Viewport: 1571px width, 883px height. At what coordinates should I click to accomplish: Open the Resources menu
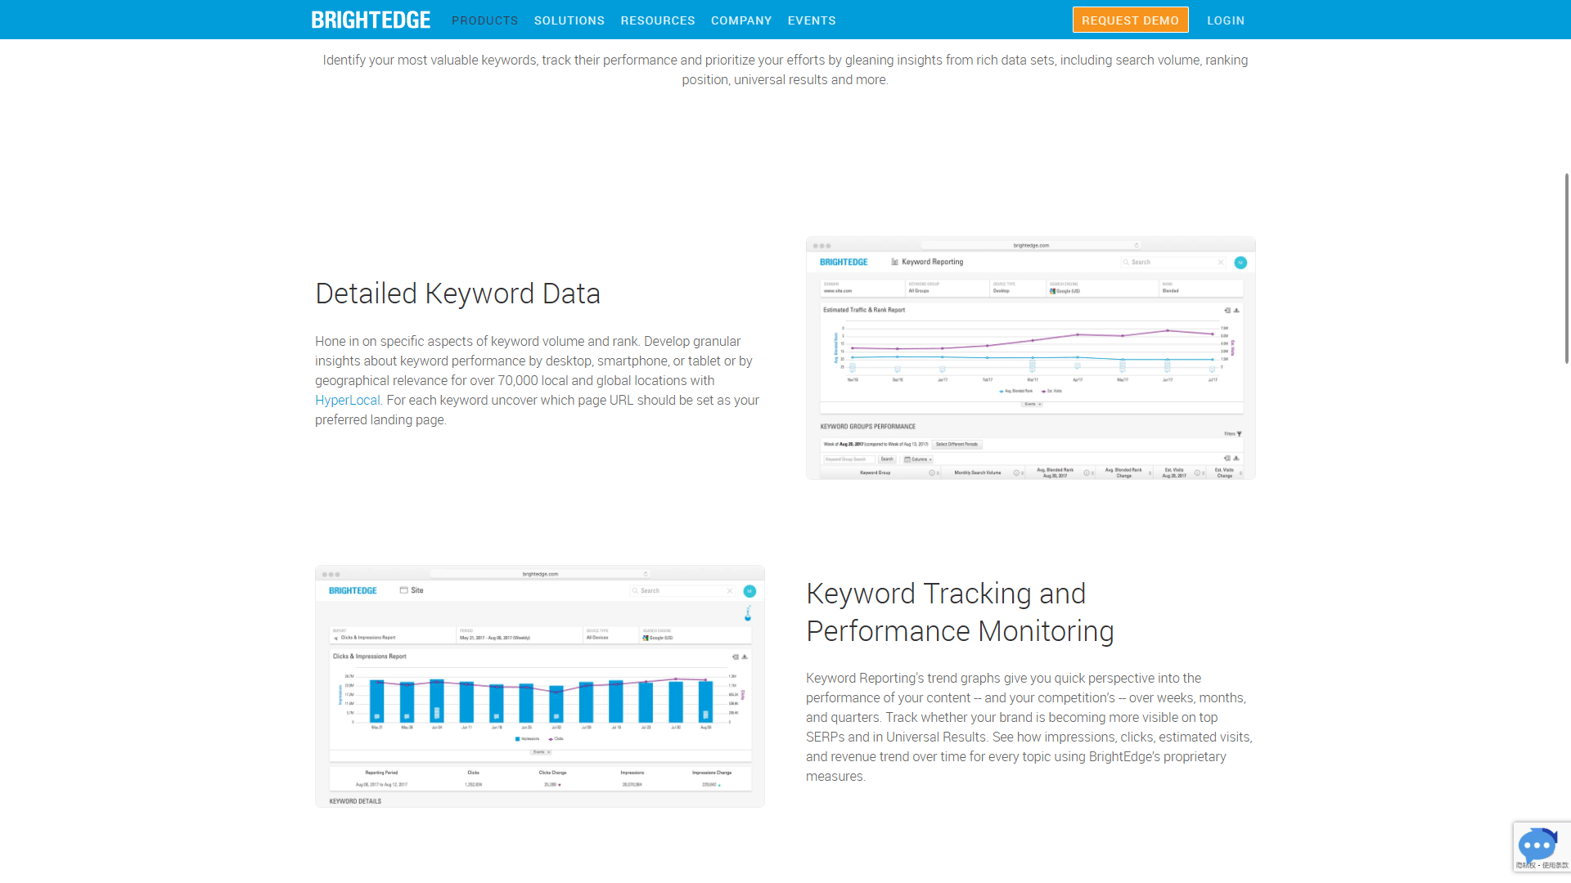click(x=657, y=20)
